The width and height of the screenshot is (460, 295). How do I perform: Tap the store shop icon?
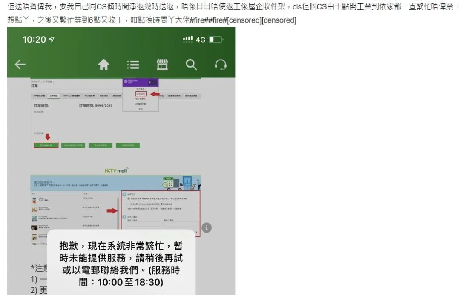coord(162,65)
